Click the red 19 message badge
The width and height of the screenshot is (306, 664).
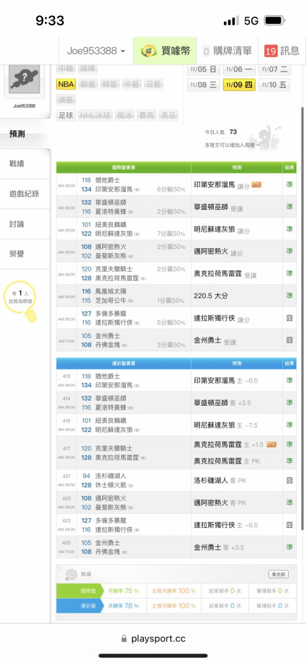(270, 51)
